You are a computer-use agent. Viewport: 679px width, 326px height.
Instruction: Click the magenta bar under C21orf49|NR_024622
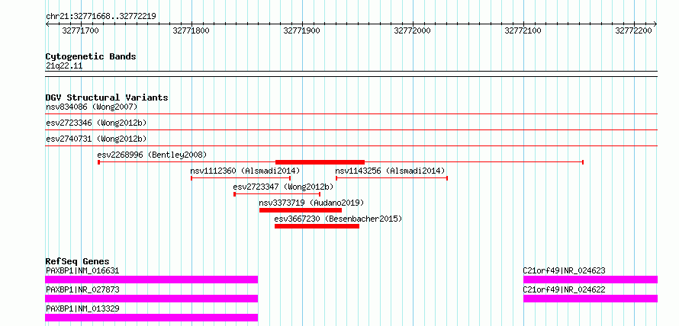[x=591, y=299]
